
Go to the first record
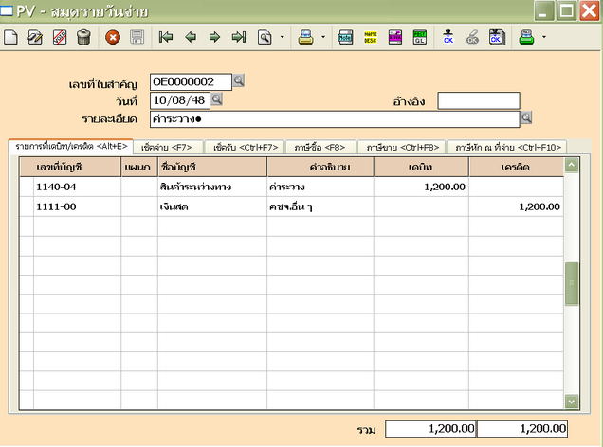pyautogui.click(x=167, y=38)
